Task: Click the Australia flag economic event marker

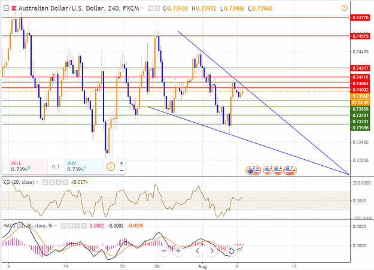Action: coord(250,171)
